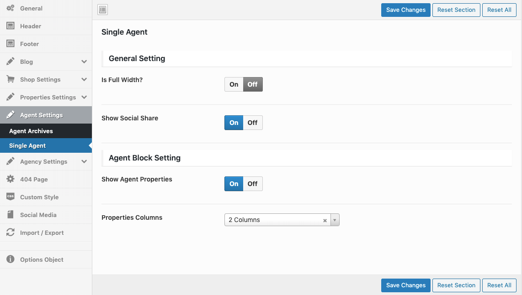Click the Options Object info icon
This screenshot has height=295, width=522.
(10, 259)
